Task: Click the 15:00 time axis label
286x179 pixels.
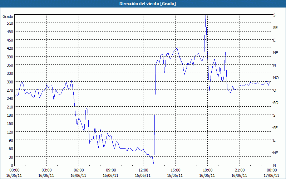Action: [x=175, y=170]
